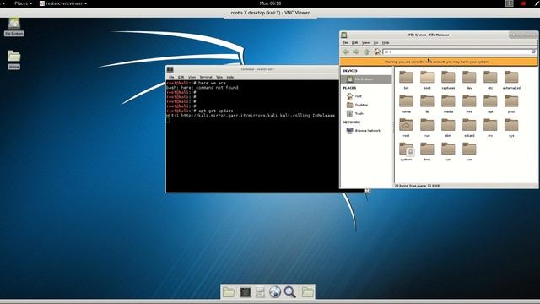The width and height of the screenshot is (540, 304).
Task: Open the bin folder in File Manager
Action: 406,80
